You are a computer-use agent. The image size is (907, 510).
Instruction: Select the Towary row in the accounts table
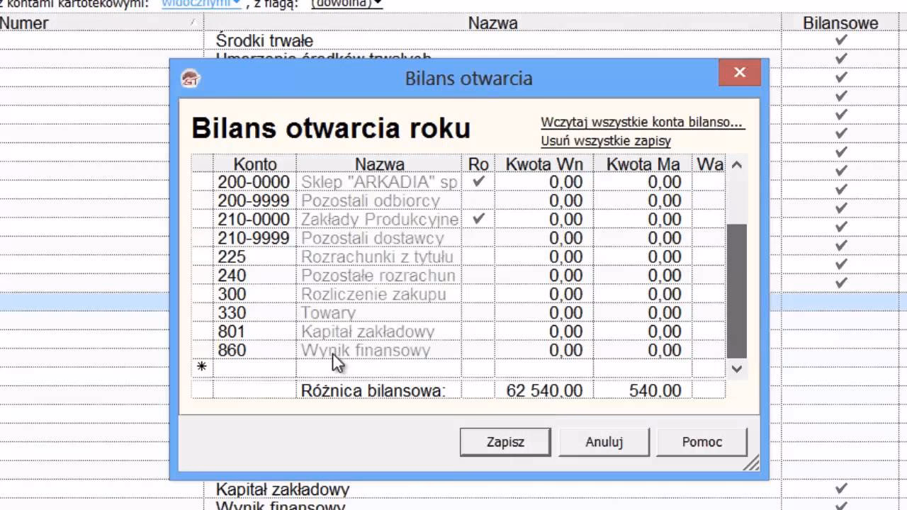coord(381,312)
